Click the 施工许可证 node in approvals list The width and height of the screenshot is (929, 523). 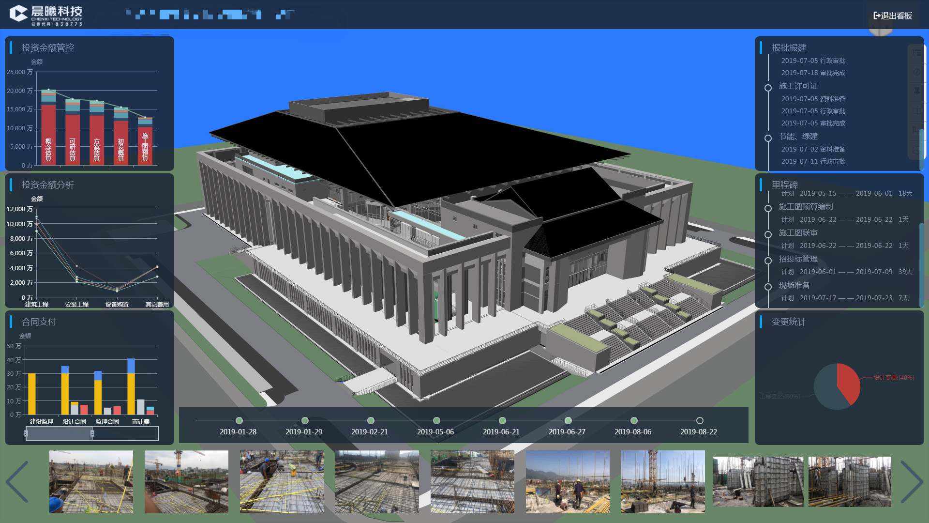tap(798, 86)
